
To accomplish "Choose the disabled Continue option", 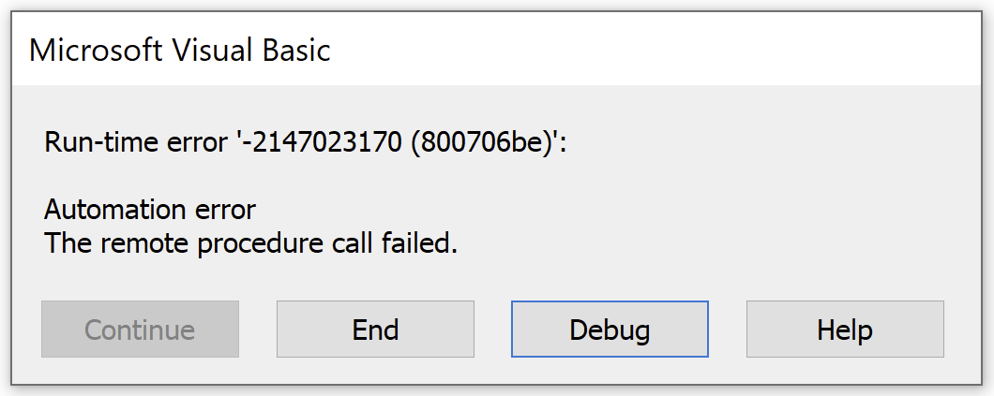I will click(x=140, y=330).
